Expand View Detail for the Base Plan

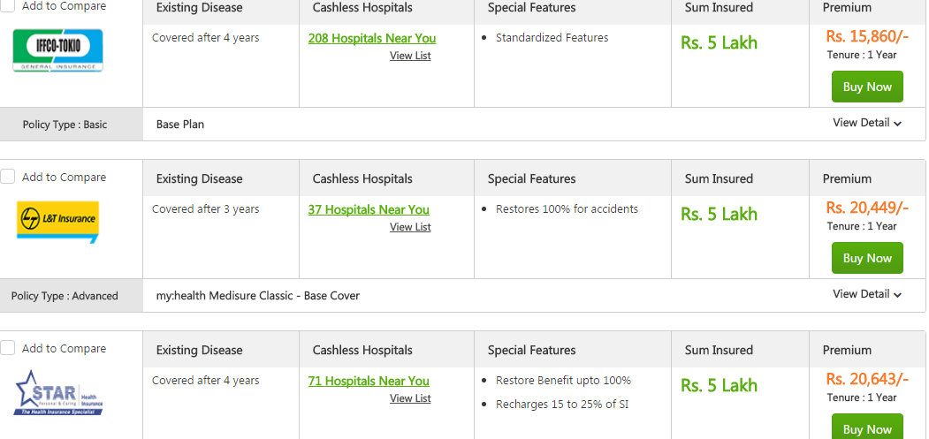(x=866, y=123)
